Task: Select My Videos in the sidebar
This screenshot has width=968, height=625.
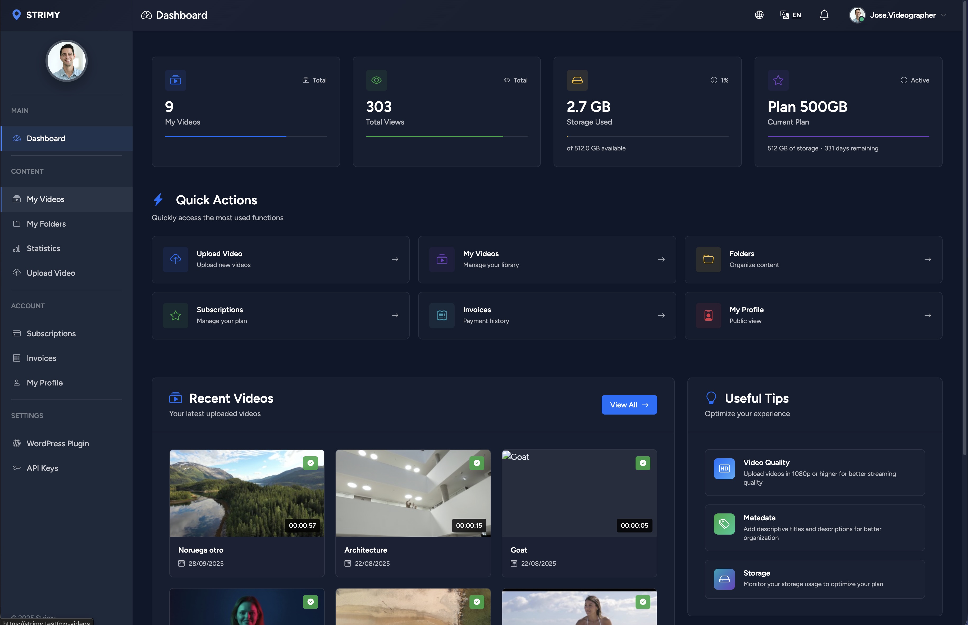Action: 45,199
